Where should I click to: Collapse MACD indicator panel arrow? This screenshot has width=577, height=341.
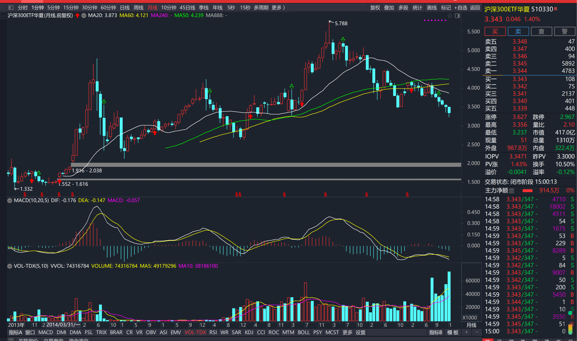(10, 201)
